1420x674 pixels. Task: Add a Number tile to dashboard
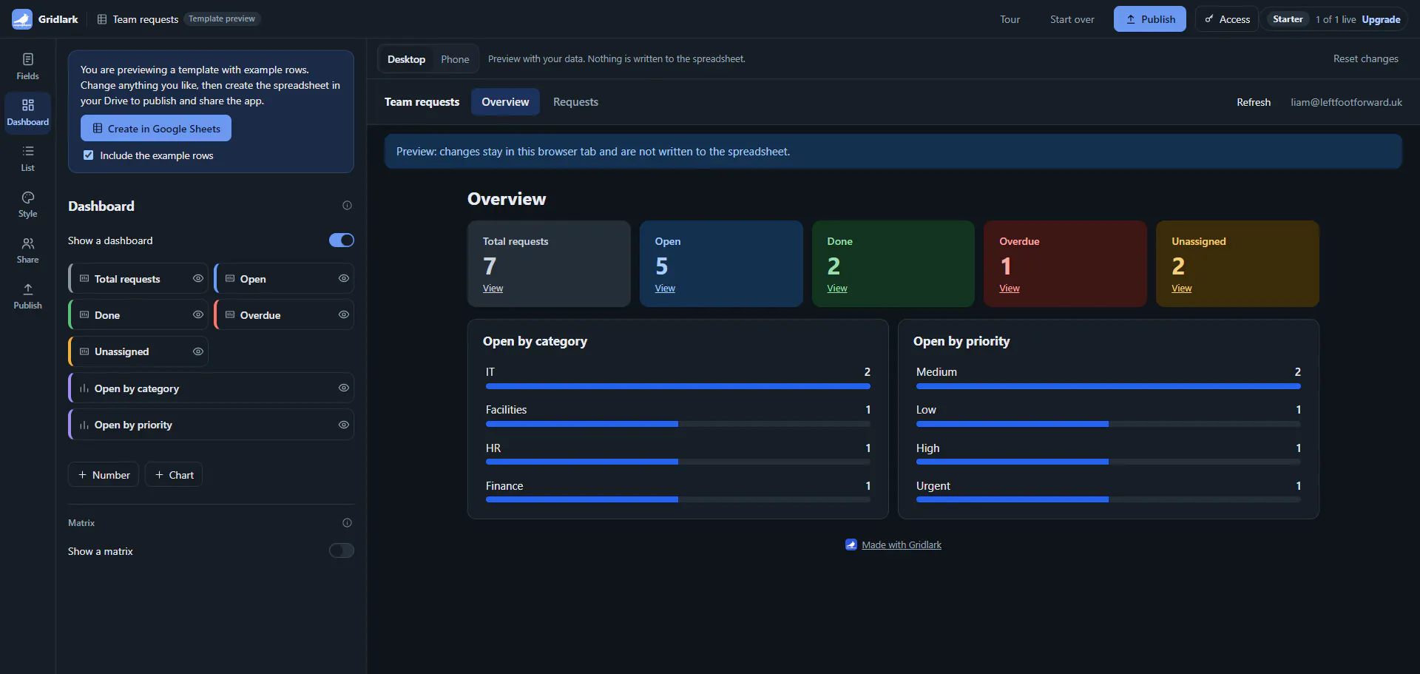tap(104, 475)
